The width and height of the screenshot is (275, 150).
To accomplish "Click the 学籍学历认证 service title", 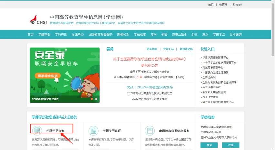I will [x=112, y=131].
